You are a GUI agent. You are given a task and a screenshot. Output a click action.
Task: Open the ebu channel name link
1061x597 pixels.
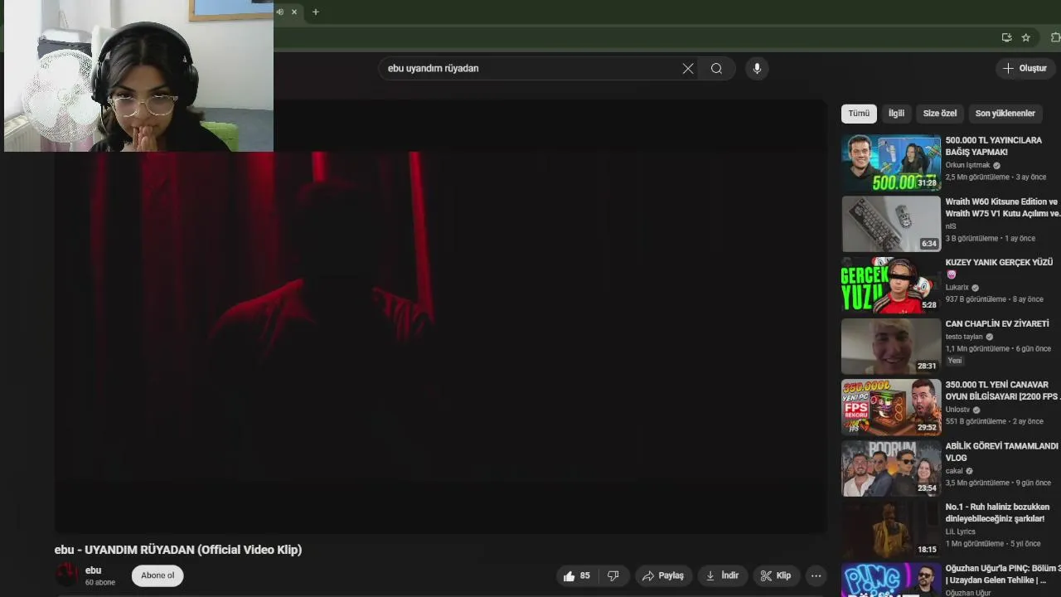93,570
